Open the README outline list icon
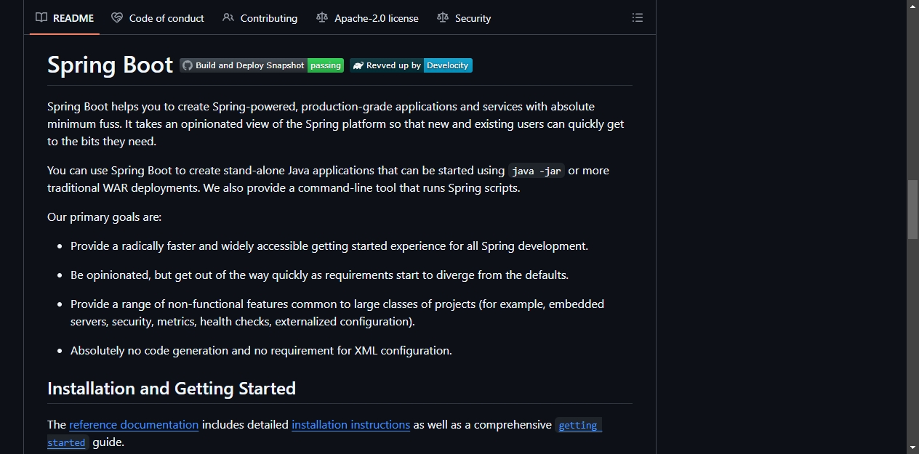Image resolution: width=919 pixels, height=454 pixels. coord(638,18)
